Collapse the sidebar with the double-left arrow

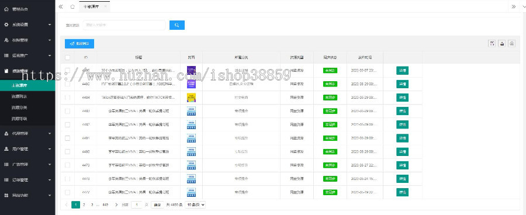pyautogui.click(x=61, y=6)
